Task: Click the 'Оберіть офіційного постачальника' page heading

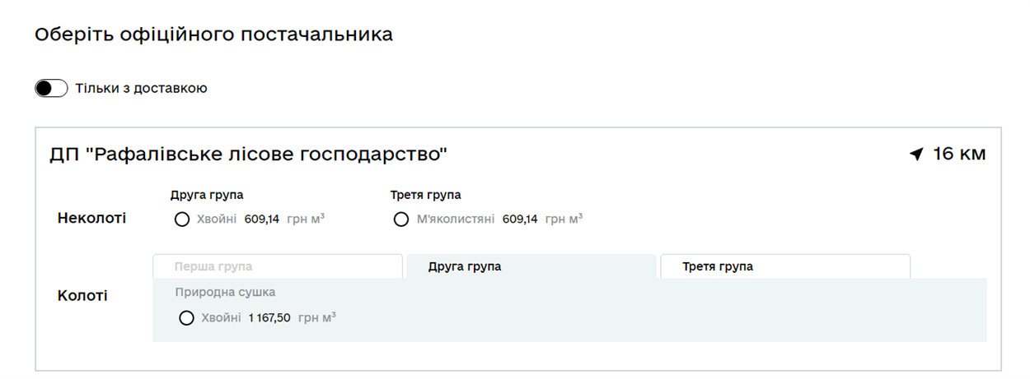Action: coord(213,35)
